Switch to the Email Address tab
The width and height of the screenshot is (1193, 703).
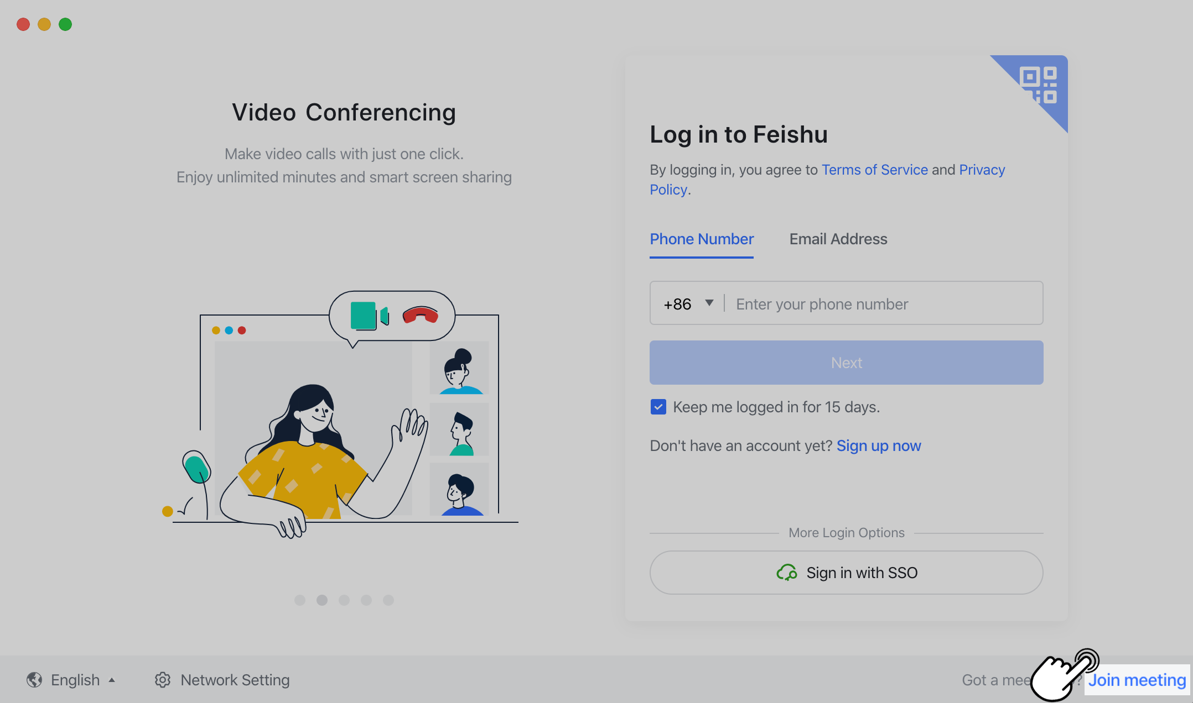click(838, 239)
